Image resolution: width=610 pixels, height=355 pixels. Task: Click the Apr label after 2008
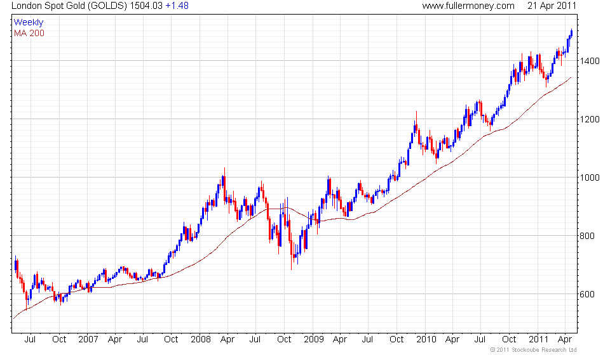click(x=227, y=340)
